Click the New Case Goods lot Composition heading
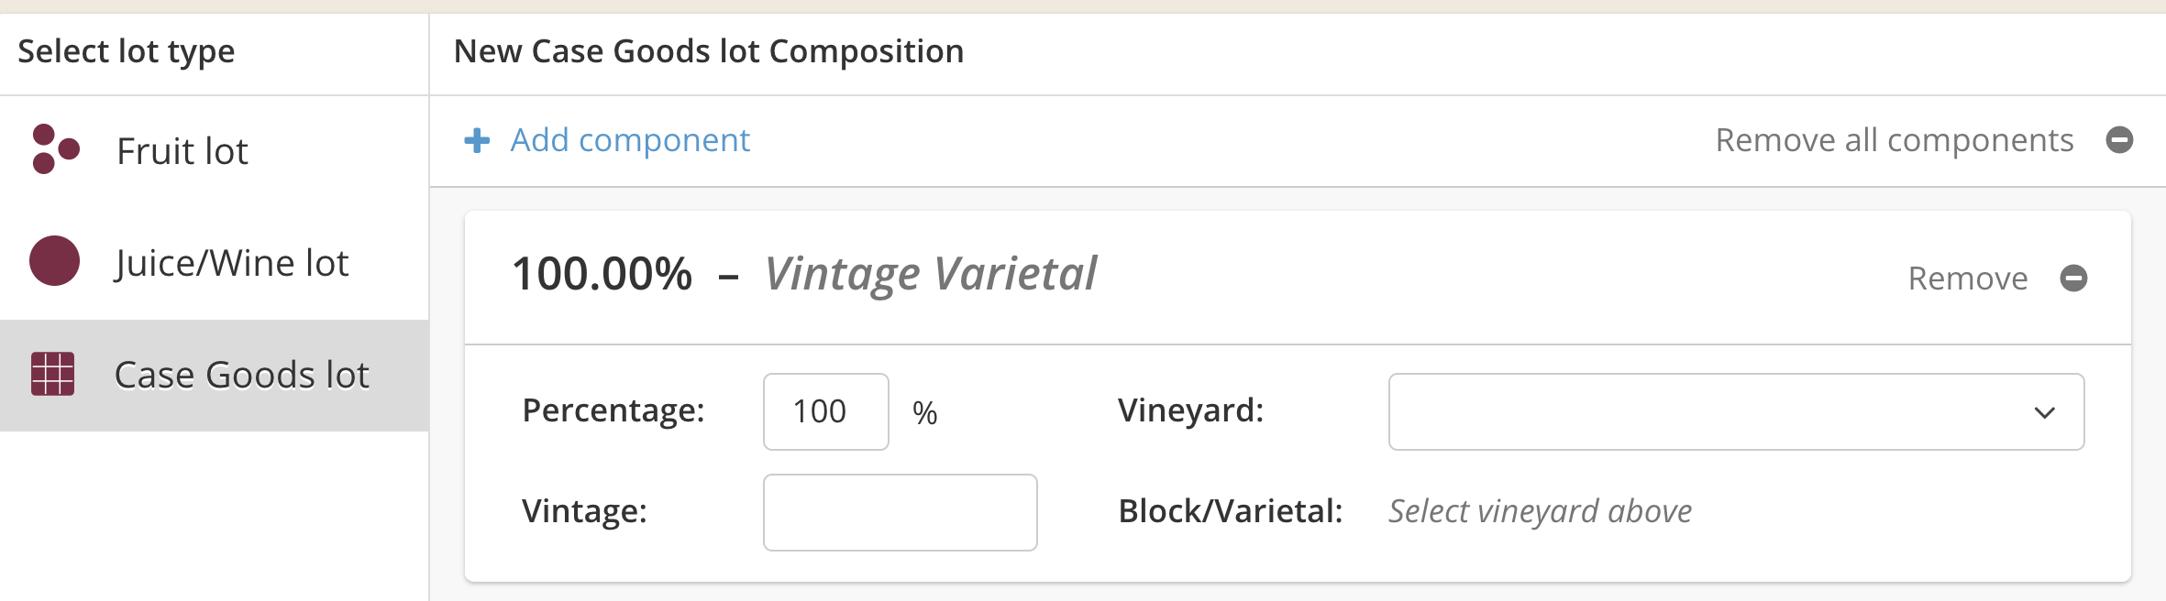2166x601 pixels. coord(708,51)
